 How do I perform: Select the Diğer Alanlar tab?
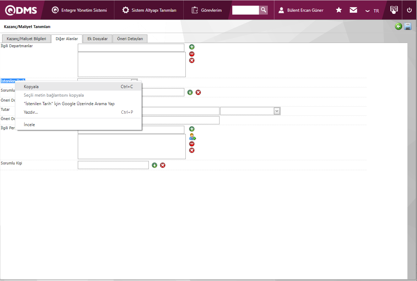pos(67,39)
